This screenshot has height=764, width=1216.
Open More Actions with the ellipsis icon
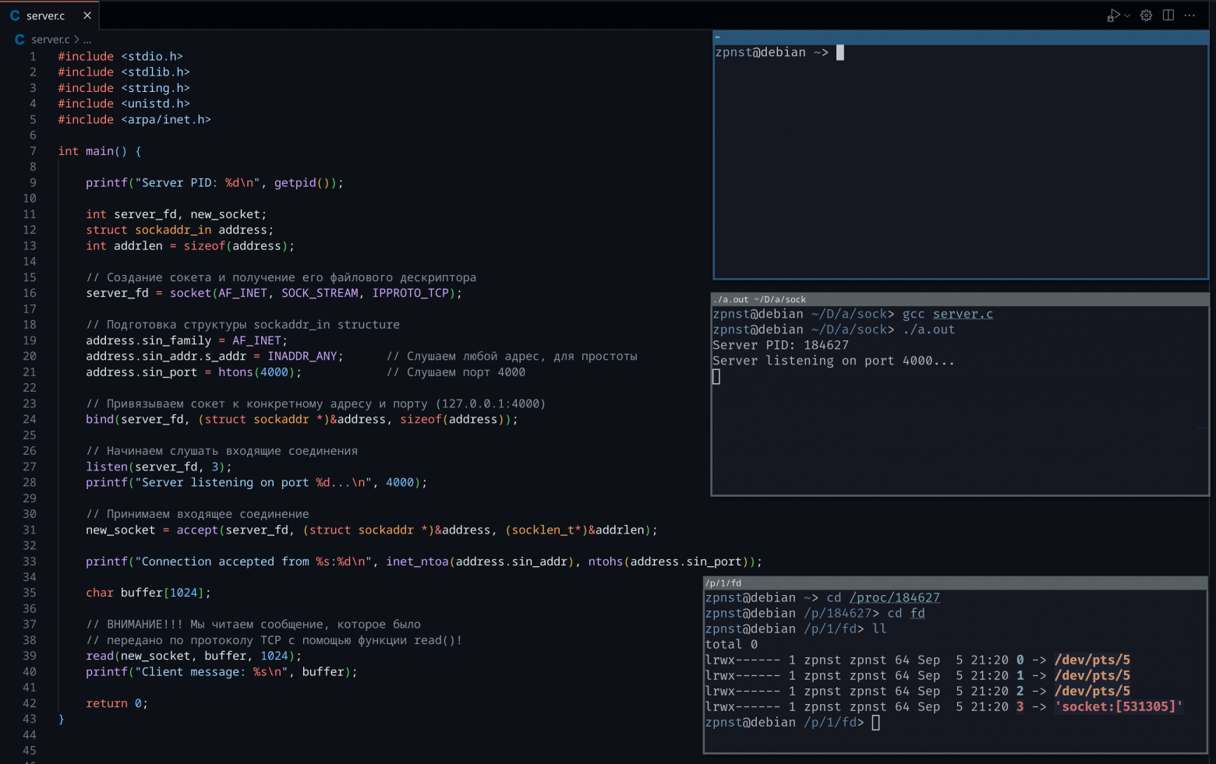1189,16
